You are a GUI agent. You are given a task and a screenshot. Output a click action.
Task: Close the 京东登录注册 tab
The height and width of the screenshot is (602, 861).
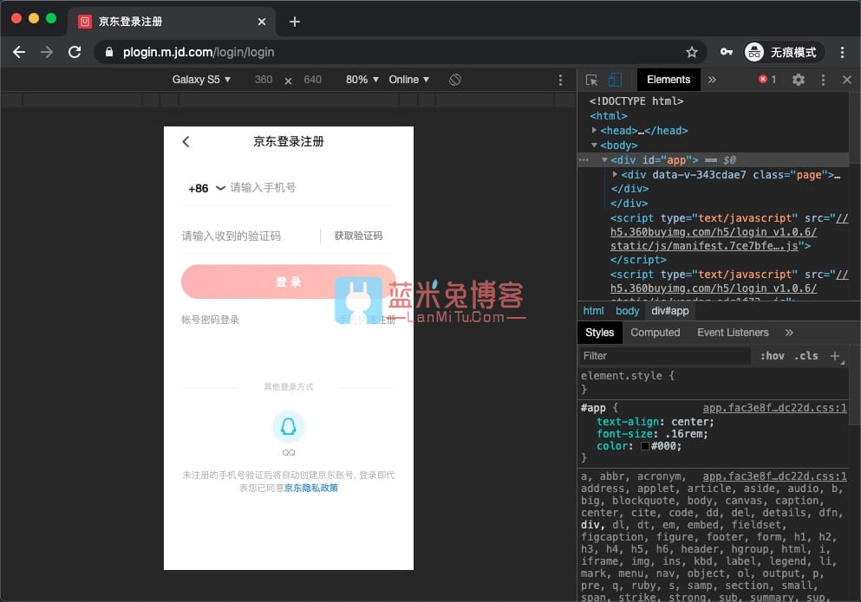(262, 22)
